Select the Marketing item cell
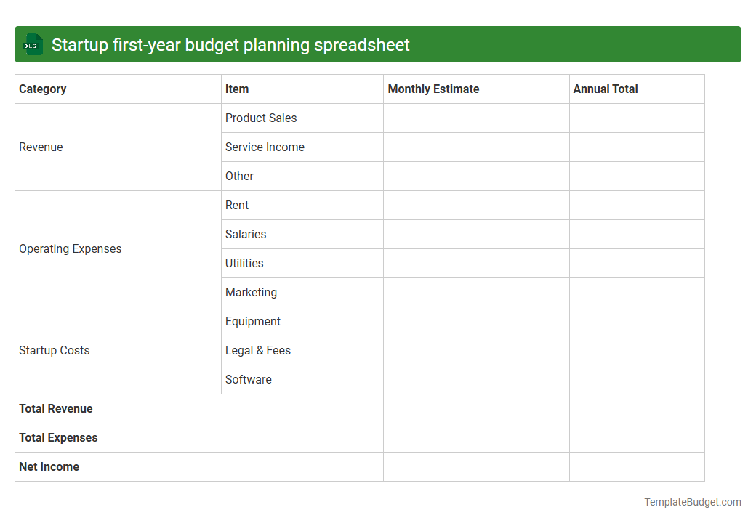This screenshot has width=756, height=523. click(x=251, y=292)
